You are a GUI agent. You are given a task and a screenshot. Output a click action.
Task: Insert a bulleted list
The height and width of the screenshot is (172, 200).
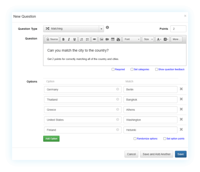pyautogui.click(x=87, y=39)
